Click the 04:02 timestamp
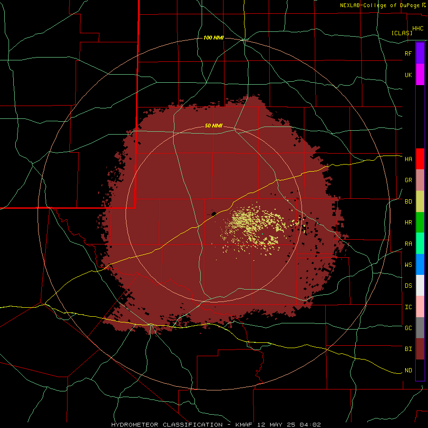Screen dimensions: 428x428 [310, 425]
